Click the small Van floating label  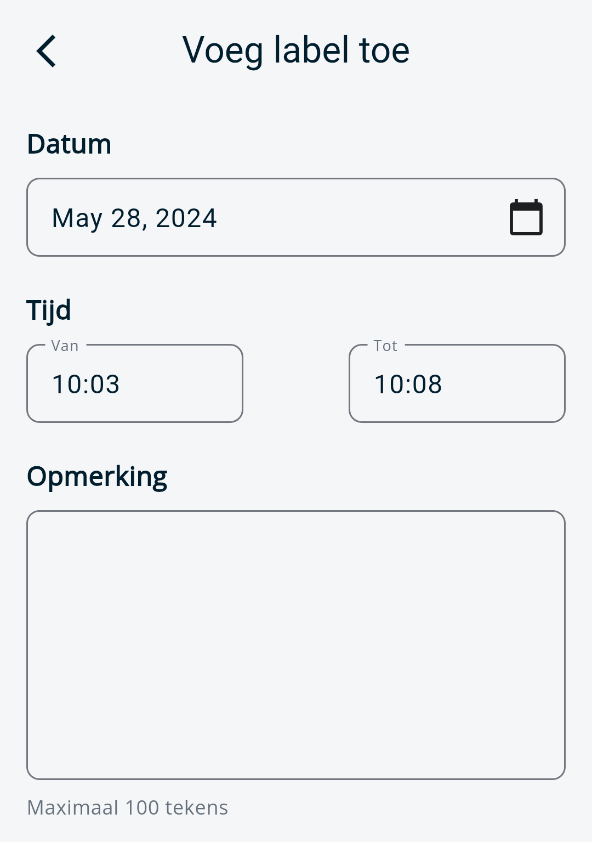coord(65,346)
